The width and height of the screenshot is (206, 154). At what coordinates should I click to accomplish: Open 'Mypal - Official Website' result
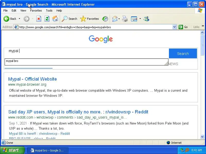[32, 79]
